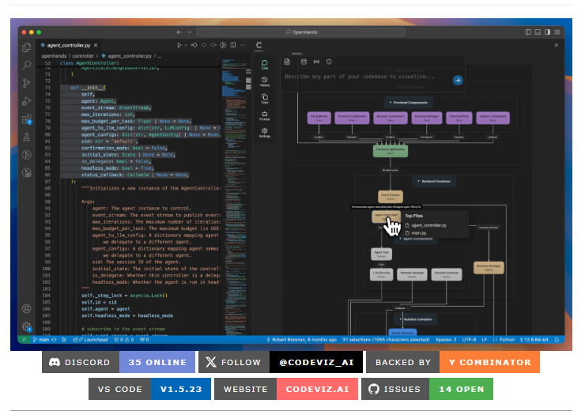Click the code minimap
The height and width of the screenshot is (411, 585).
(x=233, y=198)
